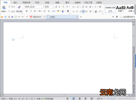Click the export to PDF icon
Image resolution: width=136 pixels, height=100 pixels.
9,17
